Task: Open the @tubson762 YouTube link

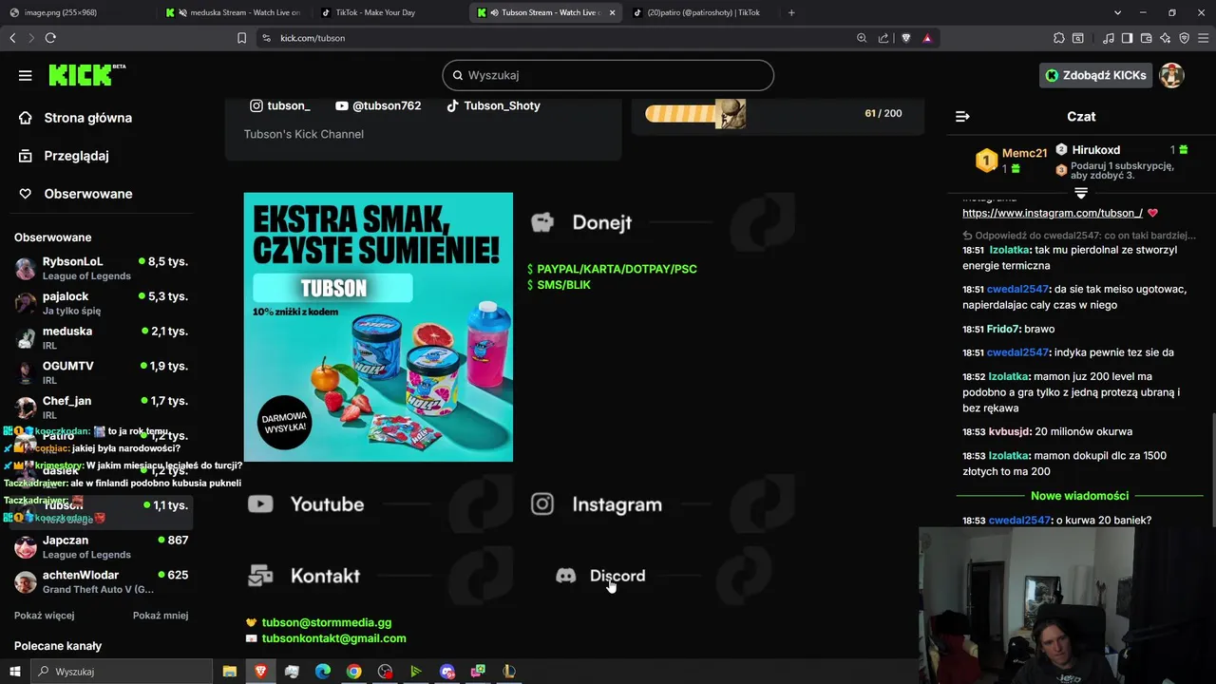Action: pos(378,105)
